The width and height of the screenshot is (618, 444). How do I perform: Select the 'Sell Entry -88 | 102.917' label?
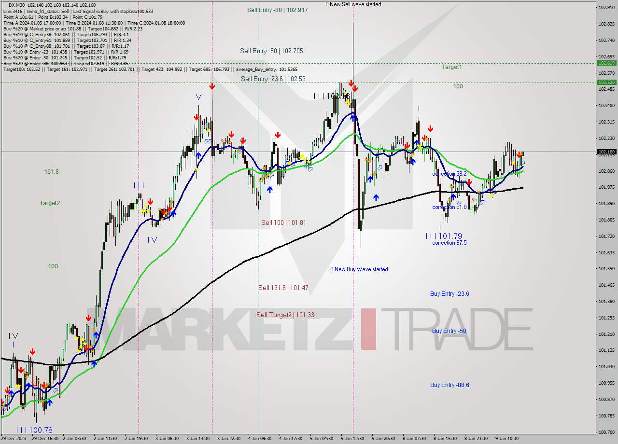click(x=277, y=10)
